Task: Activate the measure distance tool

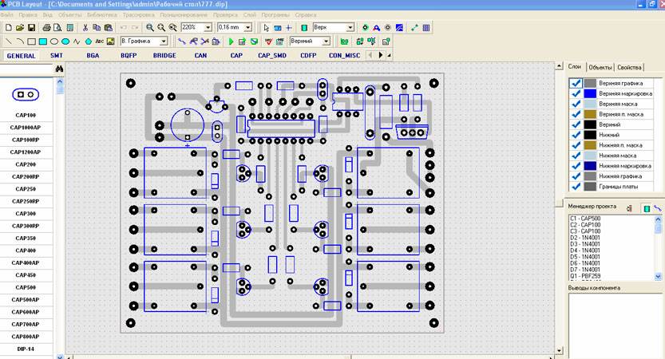Action: coord(414,28)
